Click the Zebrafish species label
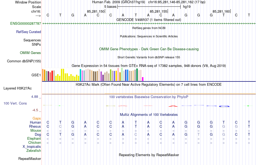The height and width of the screenshot is (165, 256). point(34,150)
